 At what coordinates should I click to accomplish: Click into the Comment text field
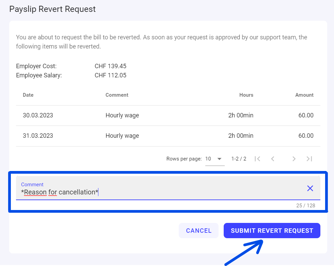point(160,192)
